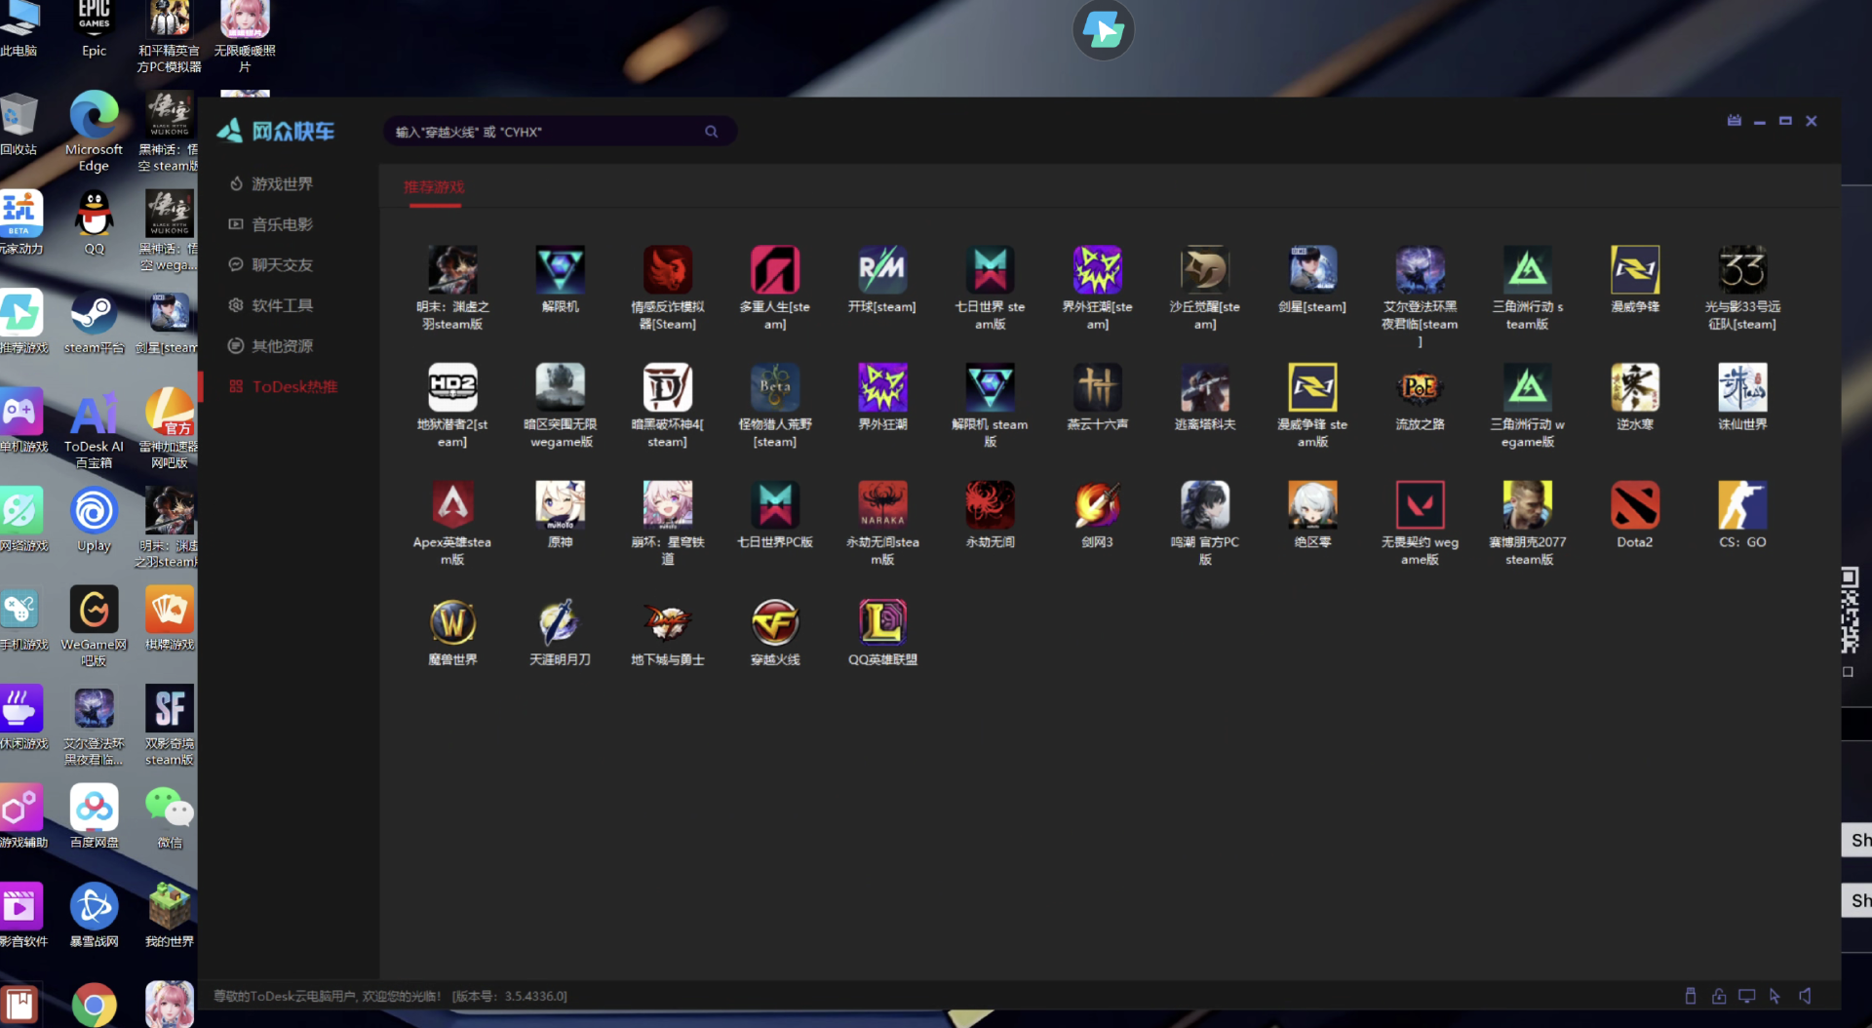Open 怪物猎人荒野[steam] icon
1872x1028 pixels.
click(775, 388)
